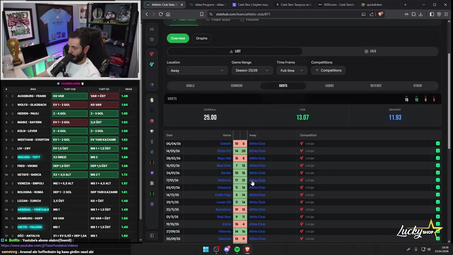This screenshot has width=453, height=255.
Task: Go back in the Brave browser
Action: click(147, 14)
